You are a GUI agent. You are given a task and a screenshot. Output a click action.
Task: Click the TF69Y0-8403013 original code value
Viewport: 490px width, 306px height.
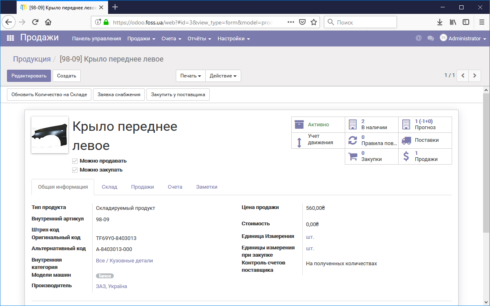pos(116,238)
